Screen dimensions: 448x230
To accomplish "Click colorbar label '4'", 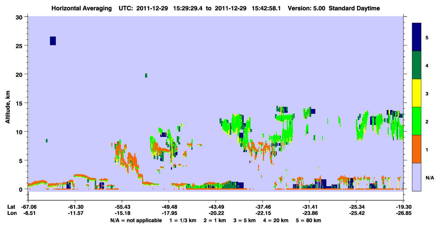I will point(427,65).
